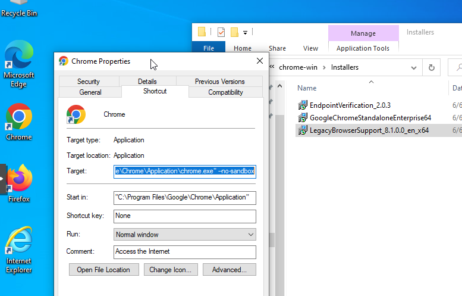This screenshot has width=462, height=296.
Task: Click into the Target field
Action: pyautogui.click(x=185, y=172)
